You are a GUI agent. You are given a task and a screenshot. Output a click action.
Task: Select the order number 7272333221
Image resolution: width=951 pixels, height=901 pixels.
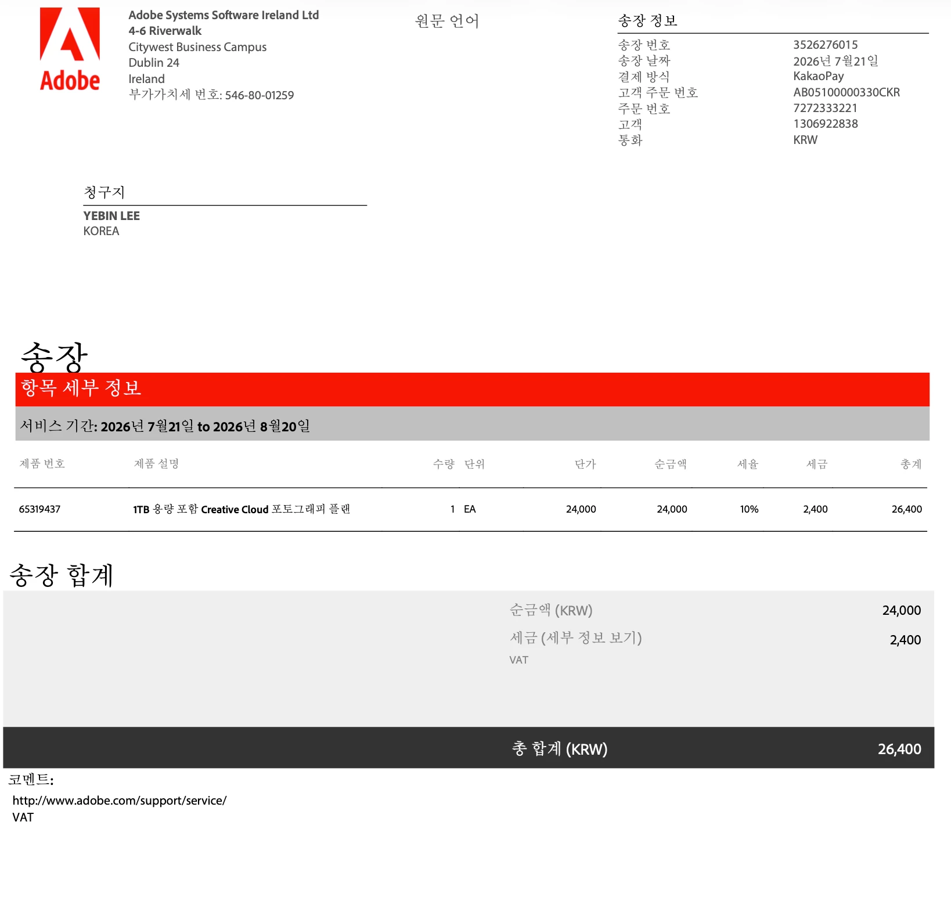[825, 108]
